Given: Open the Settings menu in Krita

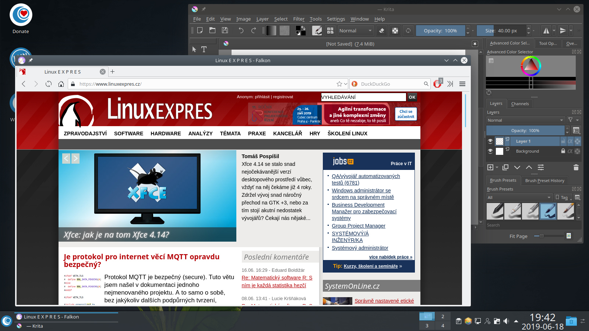Looking at the screenshot, I should pyautogui.click(x=336, y=19).
